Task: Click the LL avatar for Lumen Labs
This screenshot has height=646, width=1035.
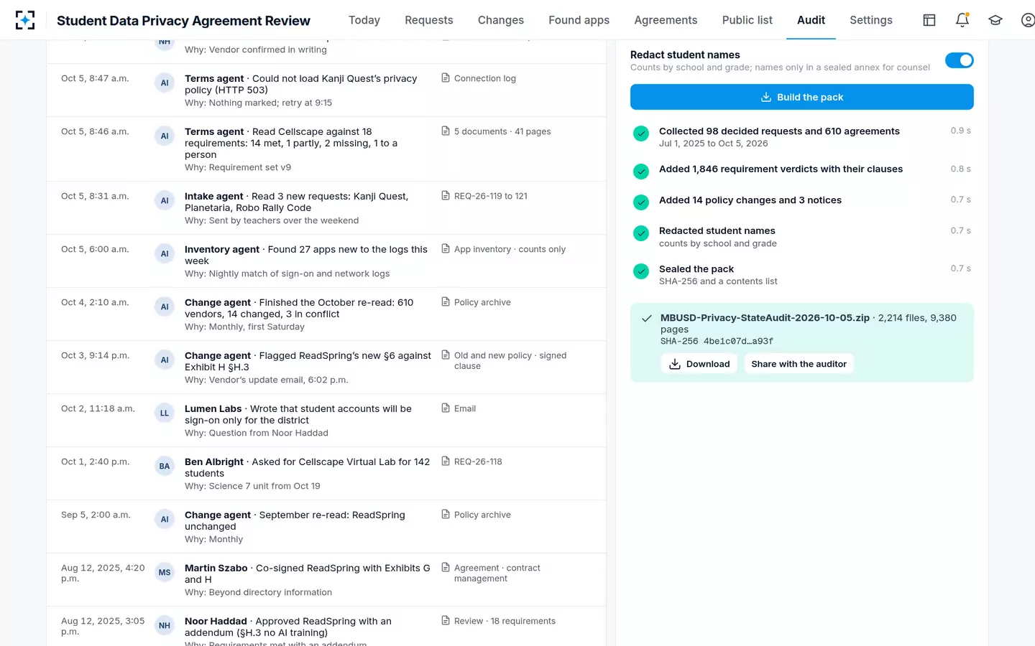Action: [x=165, y=413]
